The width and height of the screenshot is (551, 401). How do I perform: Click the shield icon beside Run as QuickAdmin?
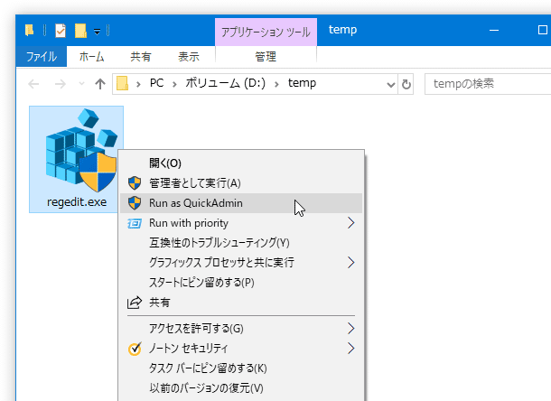[135, 203]
